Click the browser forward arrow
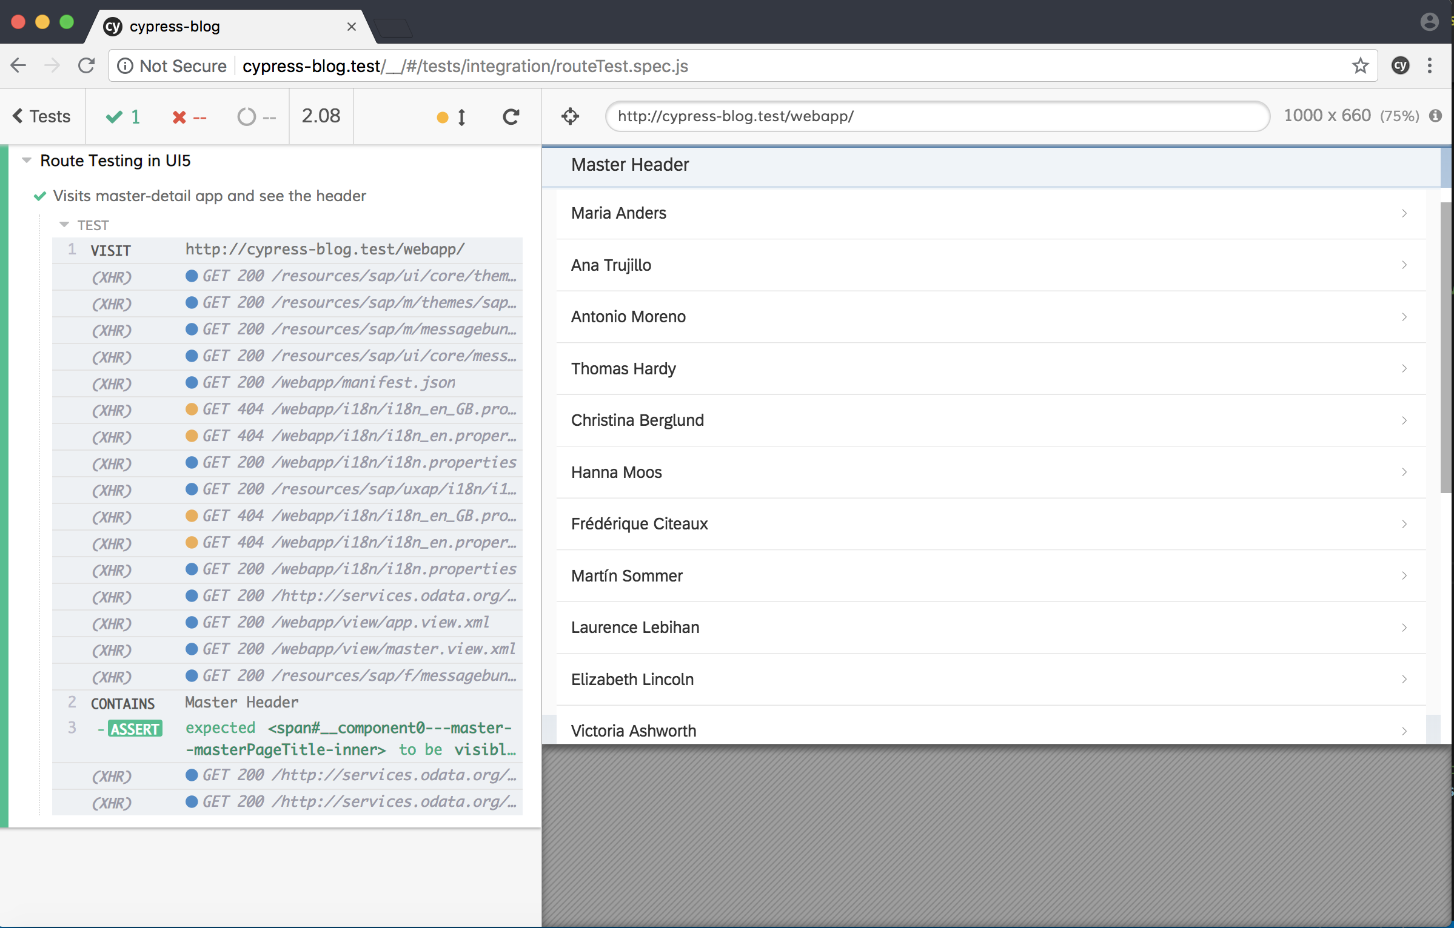Image resolution: width=1454 pixels, height=928 pixels. click(53, 65)
